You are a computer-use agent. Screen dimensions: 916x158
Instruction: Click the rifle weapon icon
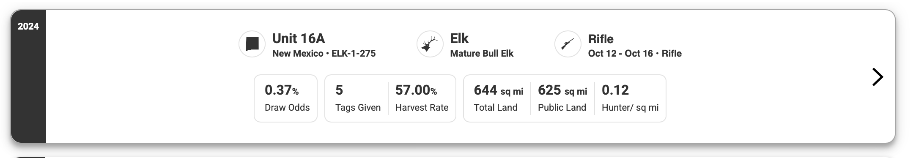coord(568,44)
